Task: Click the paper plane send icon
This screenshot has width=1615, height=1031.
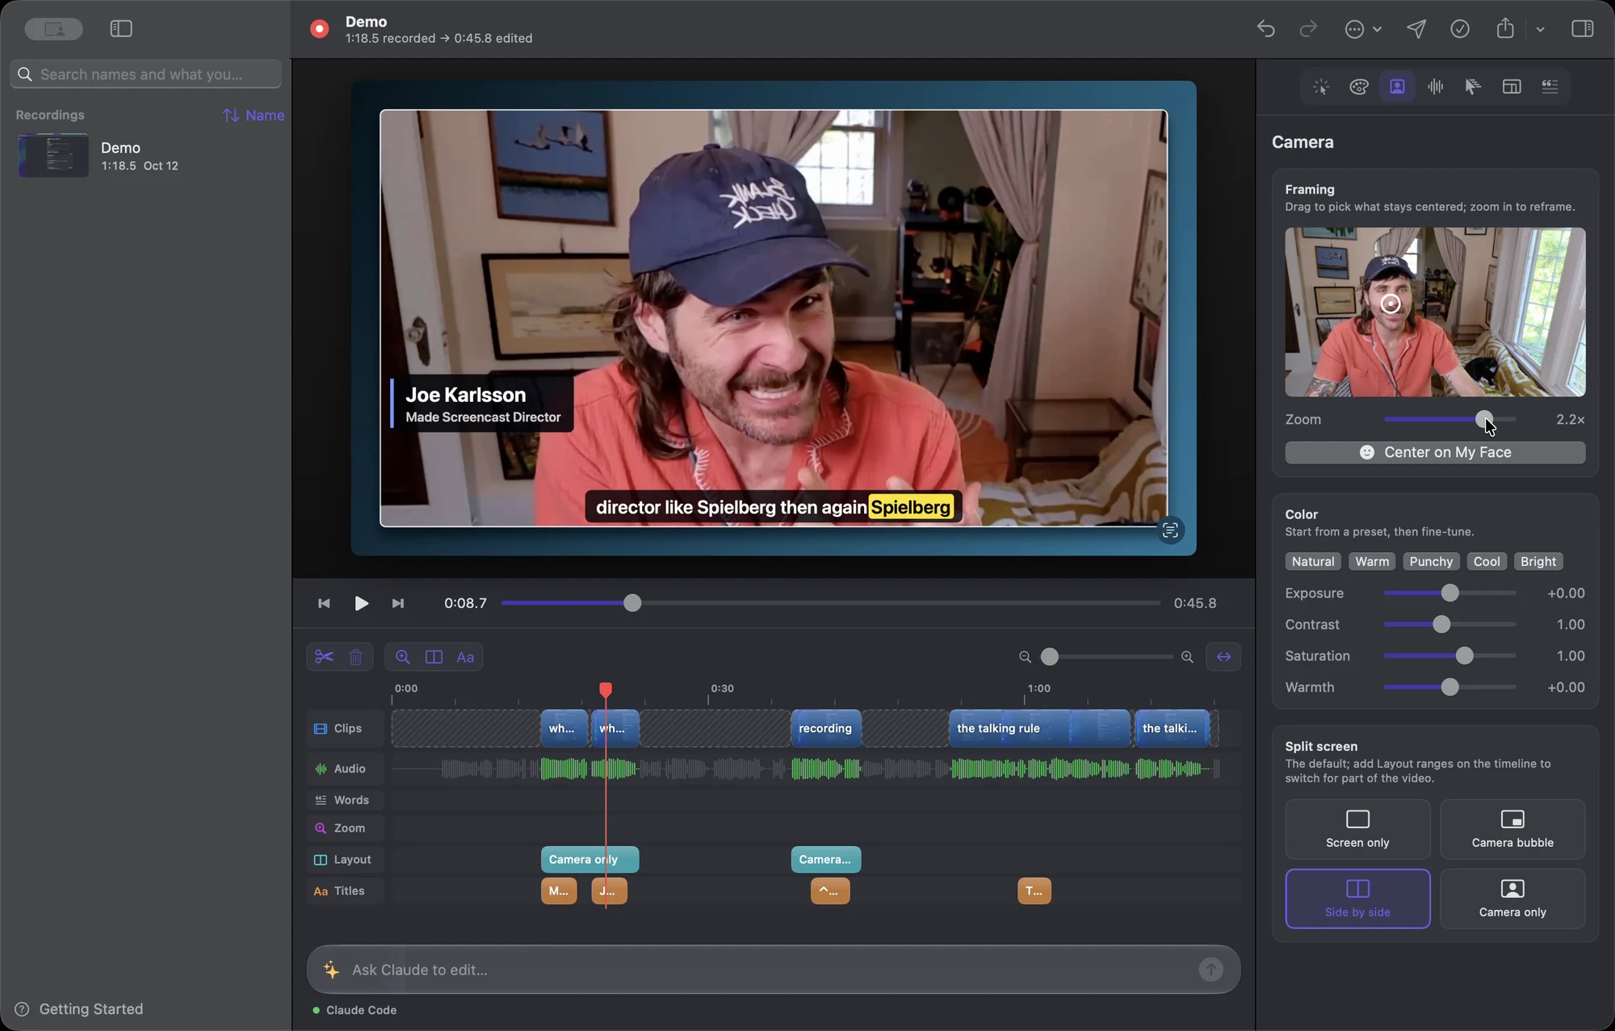Action: pyautogui.click(x=1416, y=29)
